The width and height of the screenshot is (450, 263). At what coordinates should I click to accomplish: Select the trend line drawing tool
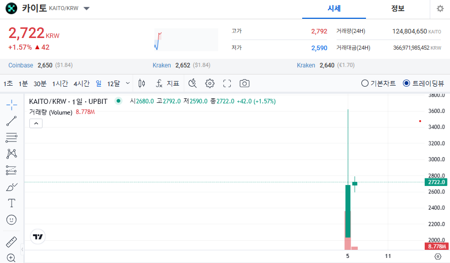click(12, 121)
